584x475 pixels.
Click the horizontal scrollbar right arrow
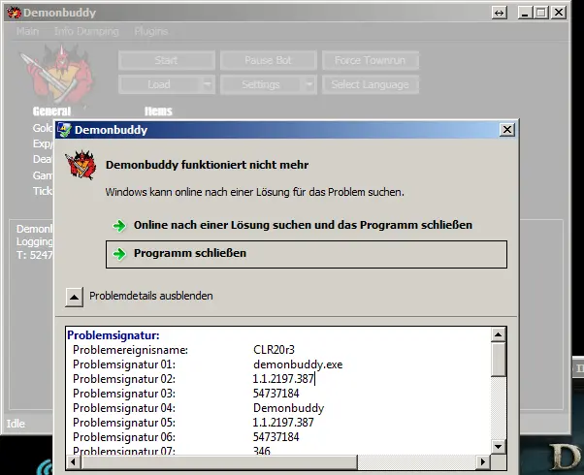pos(483,462)
